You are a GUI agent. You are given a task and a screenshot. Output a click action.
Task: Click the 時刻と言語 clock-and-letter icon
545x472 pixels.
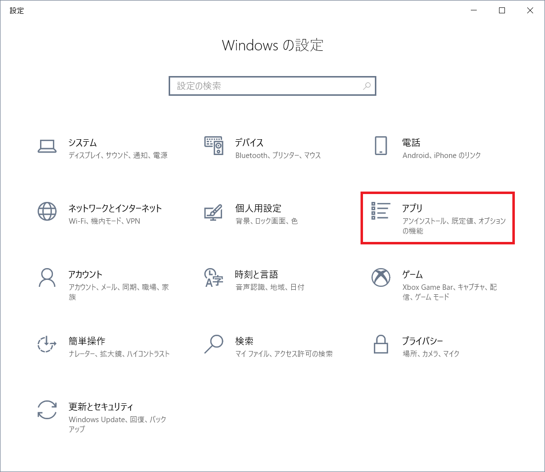tap(214, 277)
